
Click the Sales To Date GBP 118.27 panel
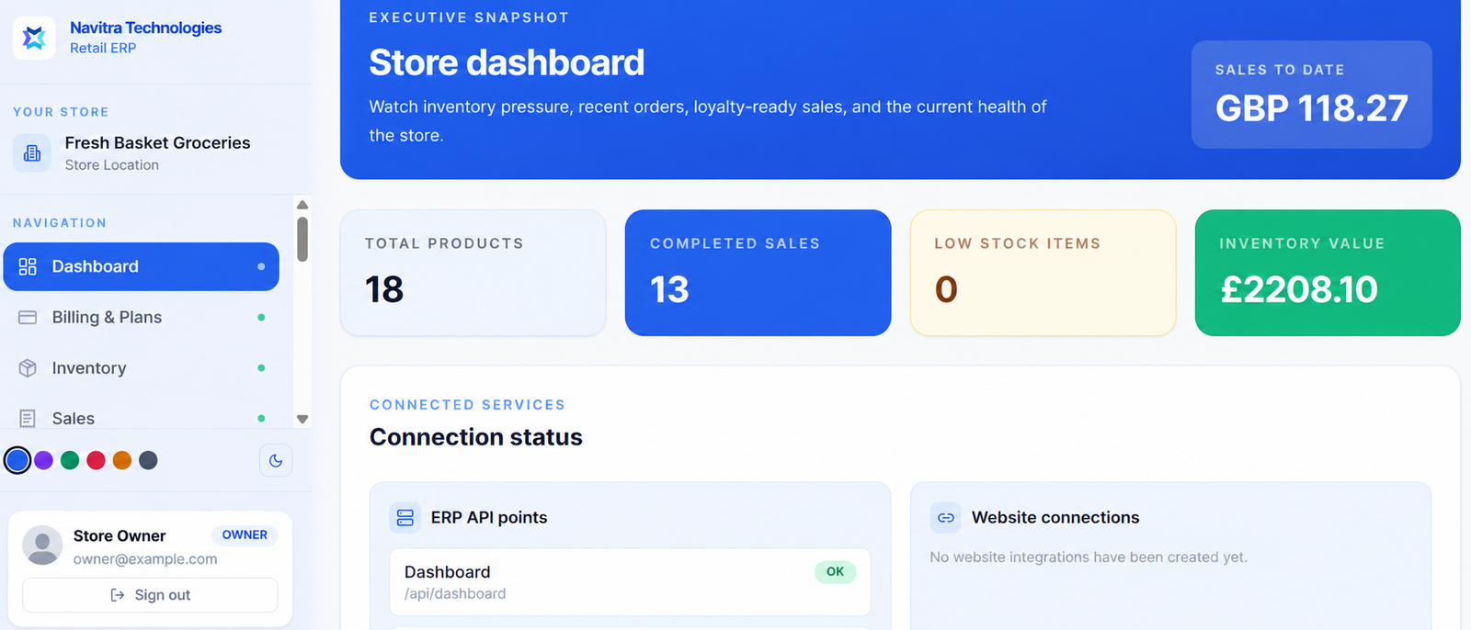1312,95
